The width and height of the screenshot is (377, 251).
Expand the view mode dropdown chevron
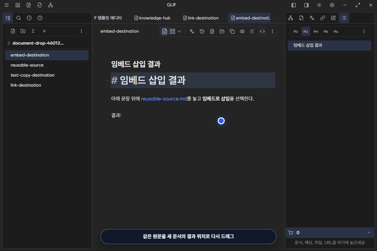[179, 31]
